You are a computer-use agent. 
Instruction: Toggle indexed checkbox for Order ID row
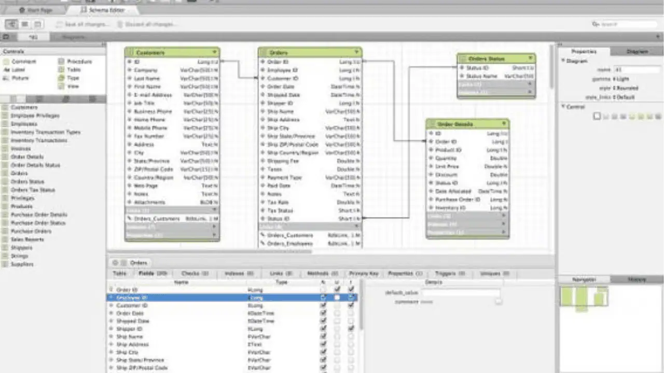point(351,290)
